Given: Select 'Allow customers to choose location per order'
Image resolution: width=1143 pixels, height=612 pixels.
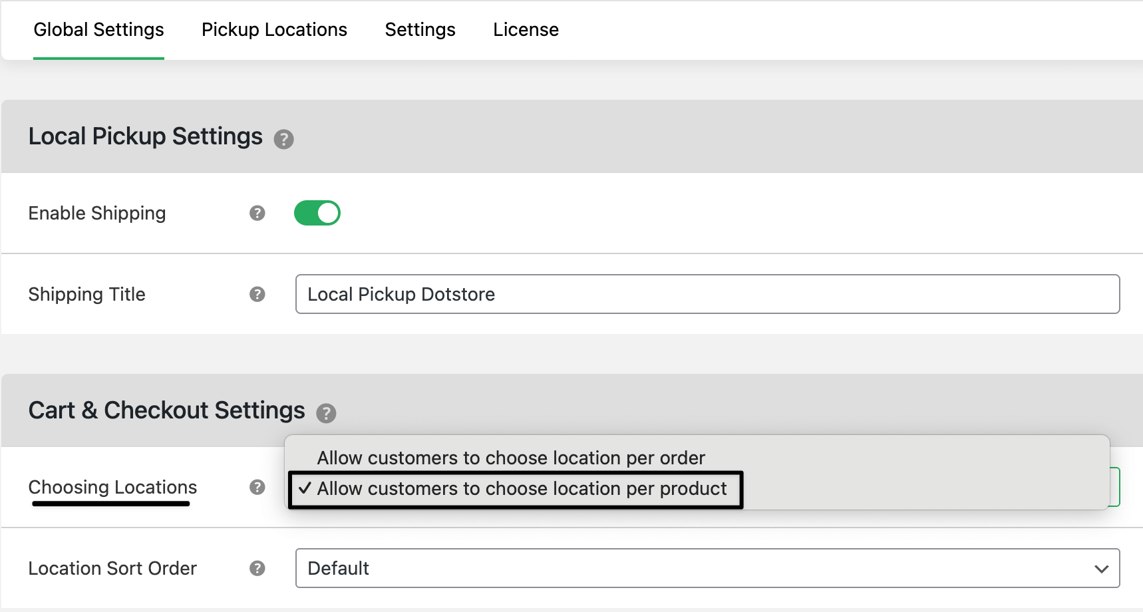Looking at the screenshot, I should (x=511, y=458).
